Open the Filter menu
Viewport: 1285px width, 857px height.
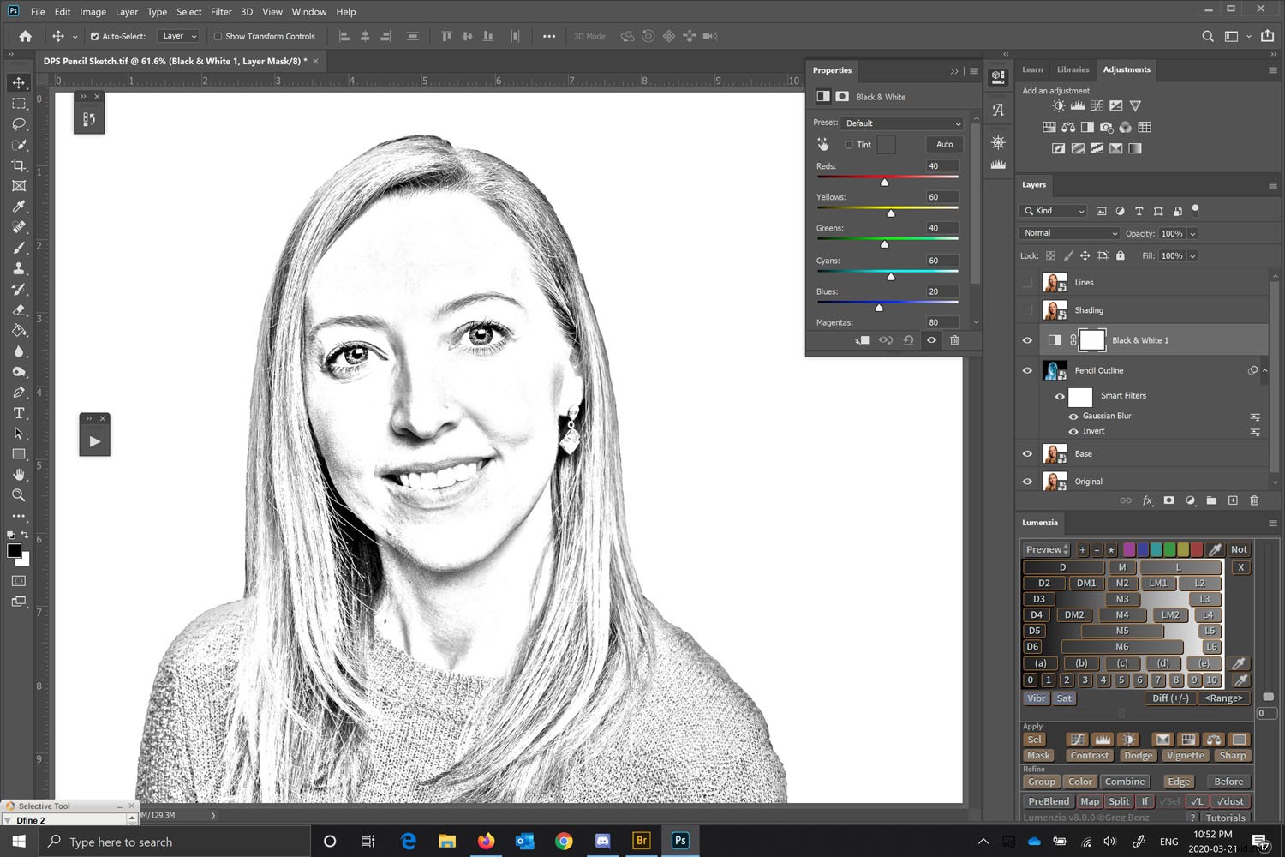click(221, 11)
